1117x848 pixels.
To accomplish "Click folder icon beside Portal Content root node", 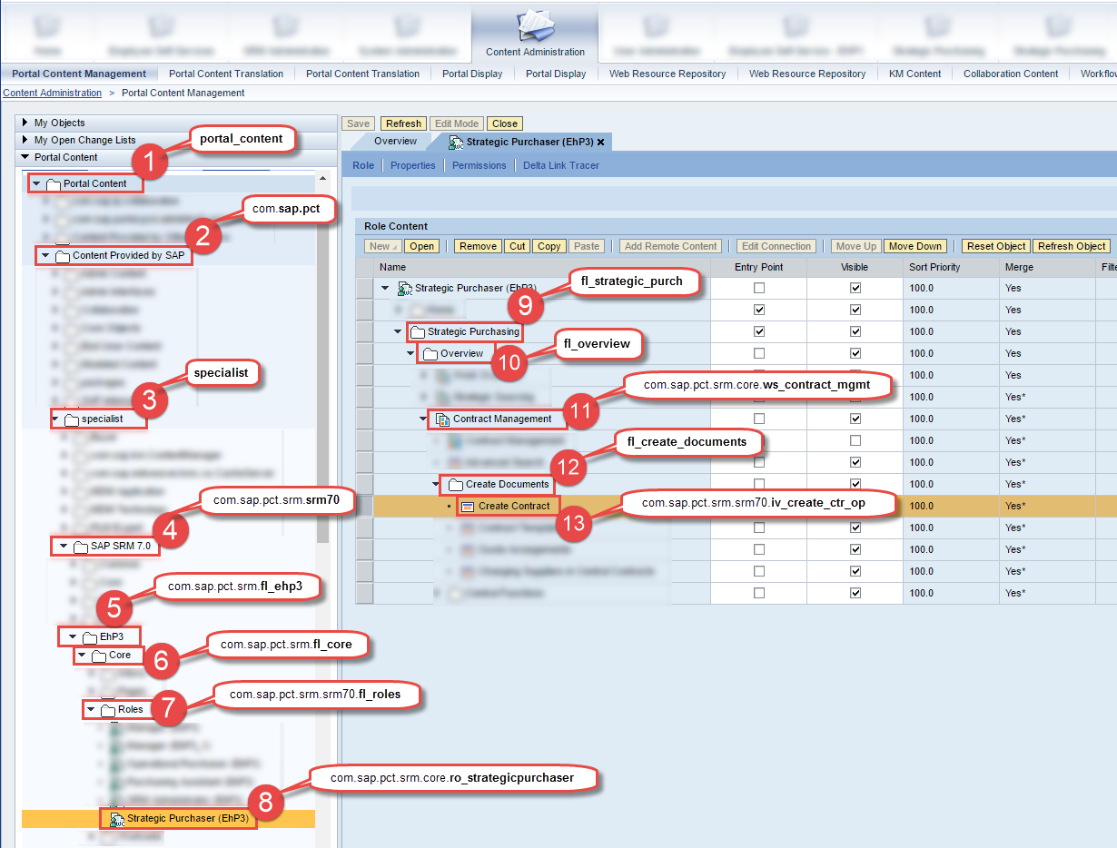I will pyautogui.click(x=54, y=184).
